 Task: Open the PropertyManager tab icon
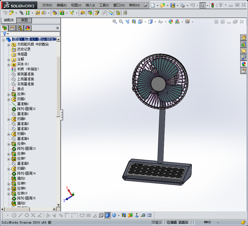point(12,28)
